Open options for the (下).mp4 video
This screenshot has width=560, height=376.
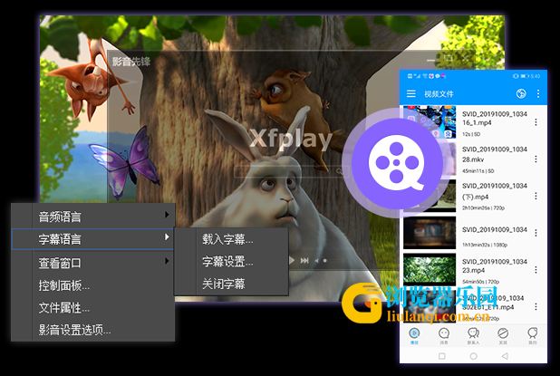tap(536, 196)
